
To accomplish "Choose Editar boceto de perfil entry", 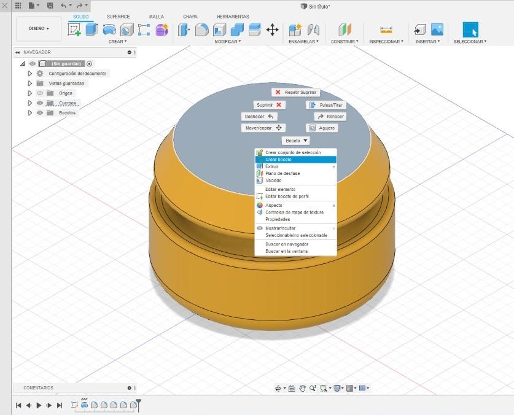I will (295, 196).
